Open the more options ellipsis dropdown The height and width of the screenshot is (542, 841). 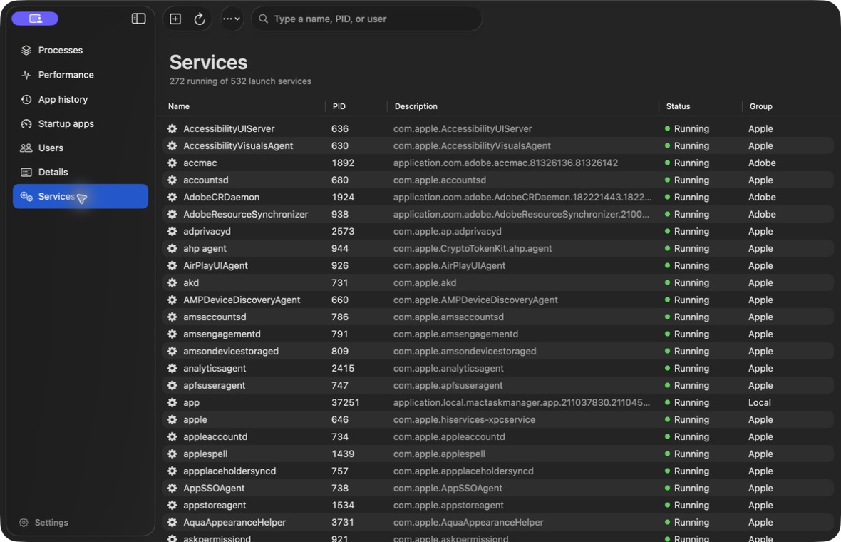(x=232, y=19)
